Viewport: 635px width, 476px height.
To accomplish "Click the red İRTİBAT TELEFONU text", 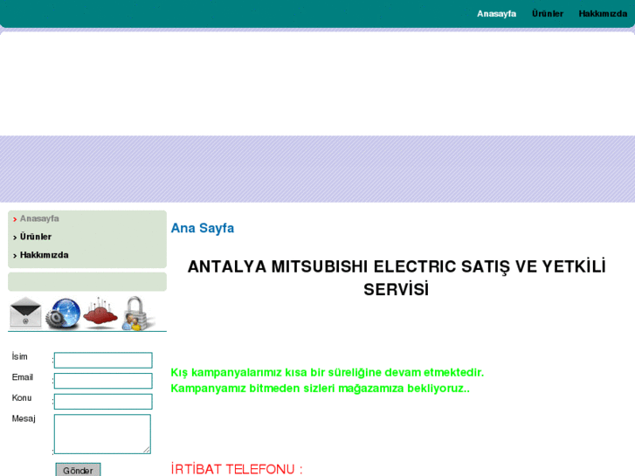I will [x=237, y=469].
